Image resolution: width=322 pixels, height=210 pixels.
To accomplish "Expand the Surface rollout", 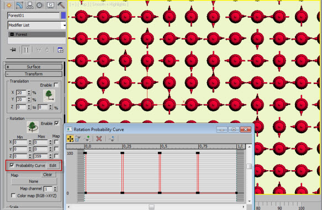I will 34,67.
